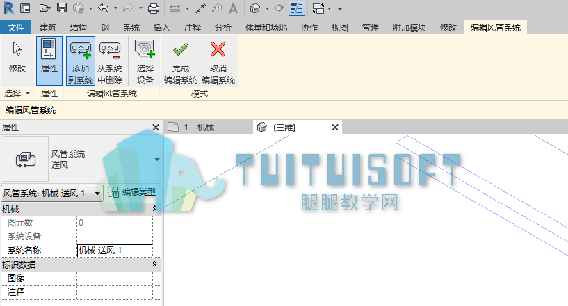Click the Undo arrow icon
The width and height of the screenshot is (568, 306).
[x=104, y=8]
